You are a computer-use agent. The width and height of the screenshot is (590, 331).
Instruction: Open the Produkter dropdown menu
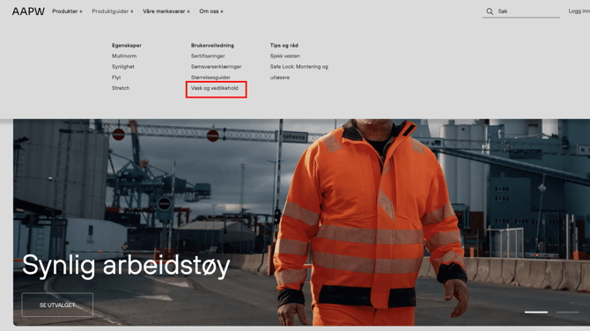point(67,11)
